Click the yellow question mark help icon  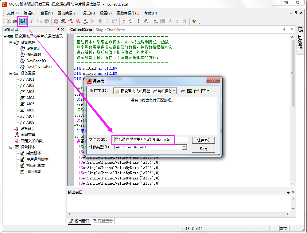pos(194,21)
